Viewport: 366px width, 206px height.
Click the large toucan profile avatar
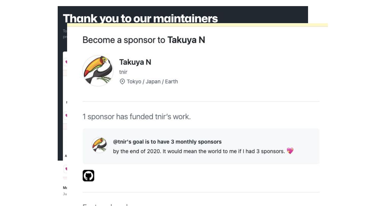[98, 71]
